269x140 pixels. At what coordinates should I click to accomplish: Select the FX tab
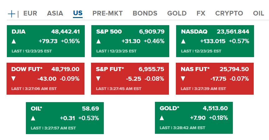point(201,13)
